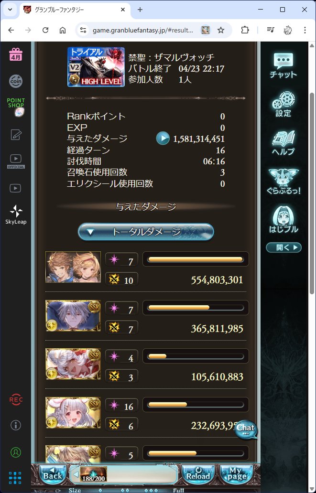Reload the game with the Reload button
The height and width of the screenshot is (493, 316).
point(198,474)
